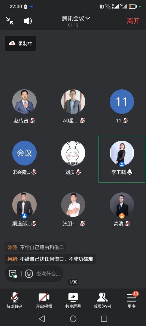Open the emoji smiley picker
The width and height of the screenshot is (146, 326).
29,274
